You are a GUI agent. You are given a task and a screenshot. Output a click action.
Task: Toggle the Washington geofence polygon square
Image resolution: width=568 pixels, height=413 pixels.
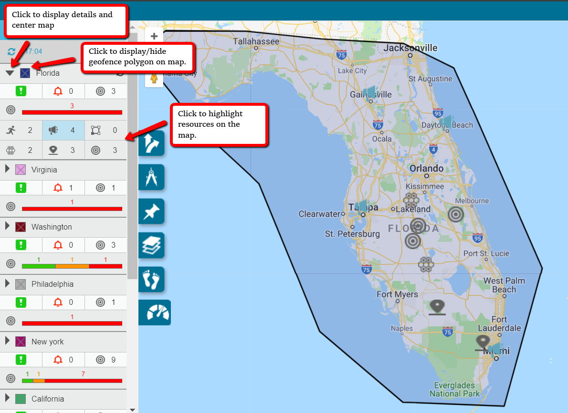[21, 227]
